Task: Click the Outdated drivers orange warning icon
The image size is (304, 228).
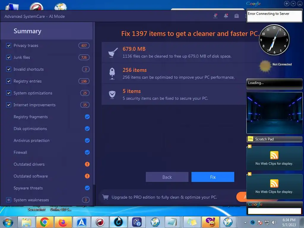Action: pyautogui.click(x=87, y=164)
